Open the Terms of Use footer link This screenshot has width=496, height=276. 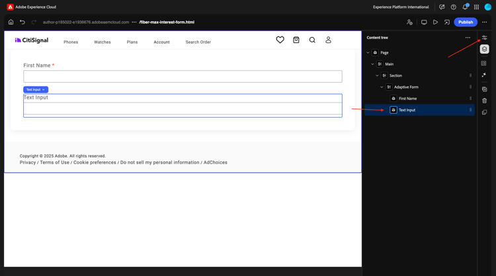(54, 162)
